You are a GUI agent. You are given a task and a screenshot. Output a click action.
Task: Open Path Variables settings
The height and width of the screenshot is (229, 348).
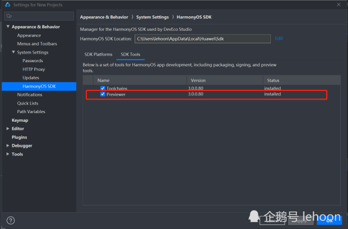click(x=31, y=112)
